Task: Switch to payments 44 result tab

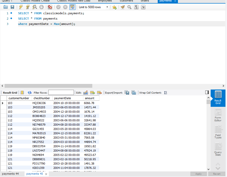Action: coord(10,174)
